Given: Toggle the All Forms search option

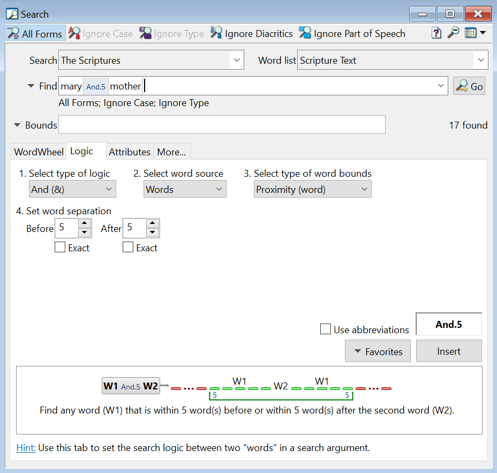Looking at the screenshot, I should pos(35,34).
